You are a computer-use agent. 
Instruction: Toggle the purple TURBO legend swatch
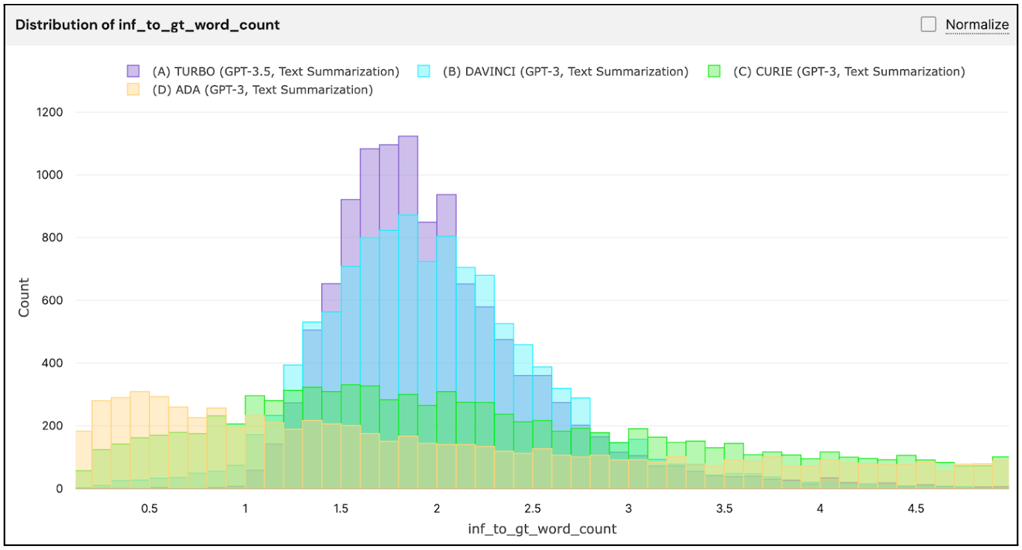pyautogui.click(x=134, y=71)
